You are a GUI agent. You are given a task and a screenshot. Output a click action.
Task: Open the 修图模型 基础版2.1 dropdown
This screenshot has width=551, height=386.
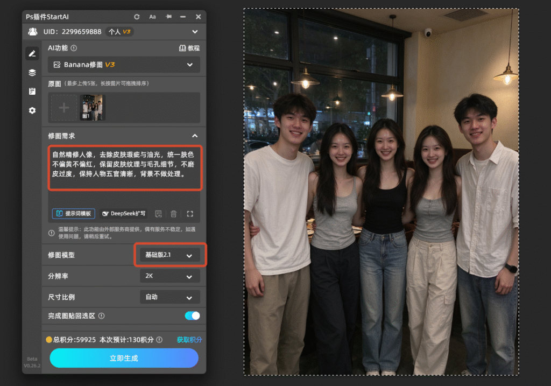tap(170, 255)
